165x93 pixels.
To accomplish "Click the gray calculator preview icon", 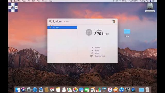I will [89, 32].
